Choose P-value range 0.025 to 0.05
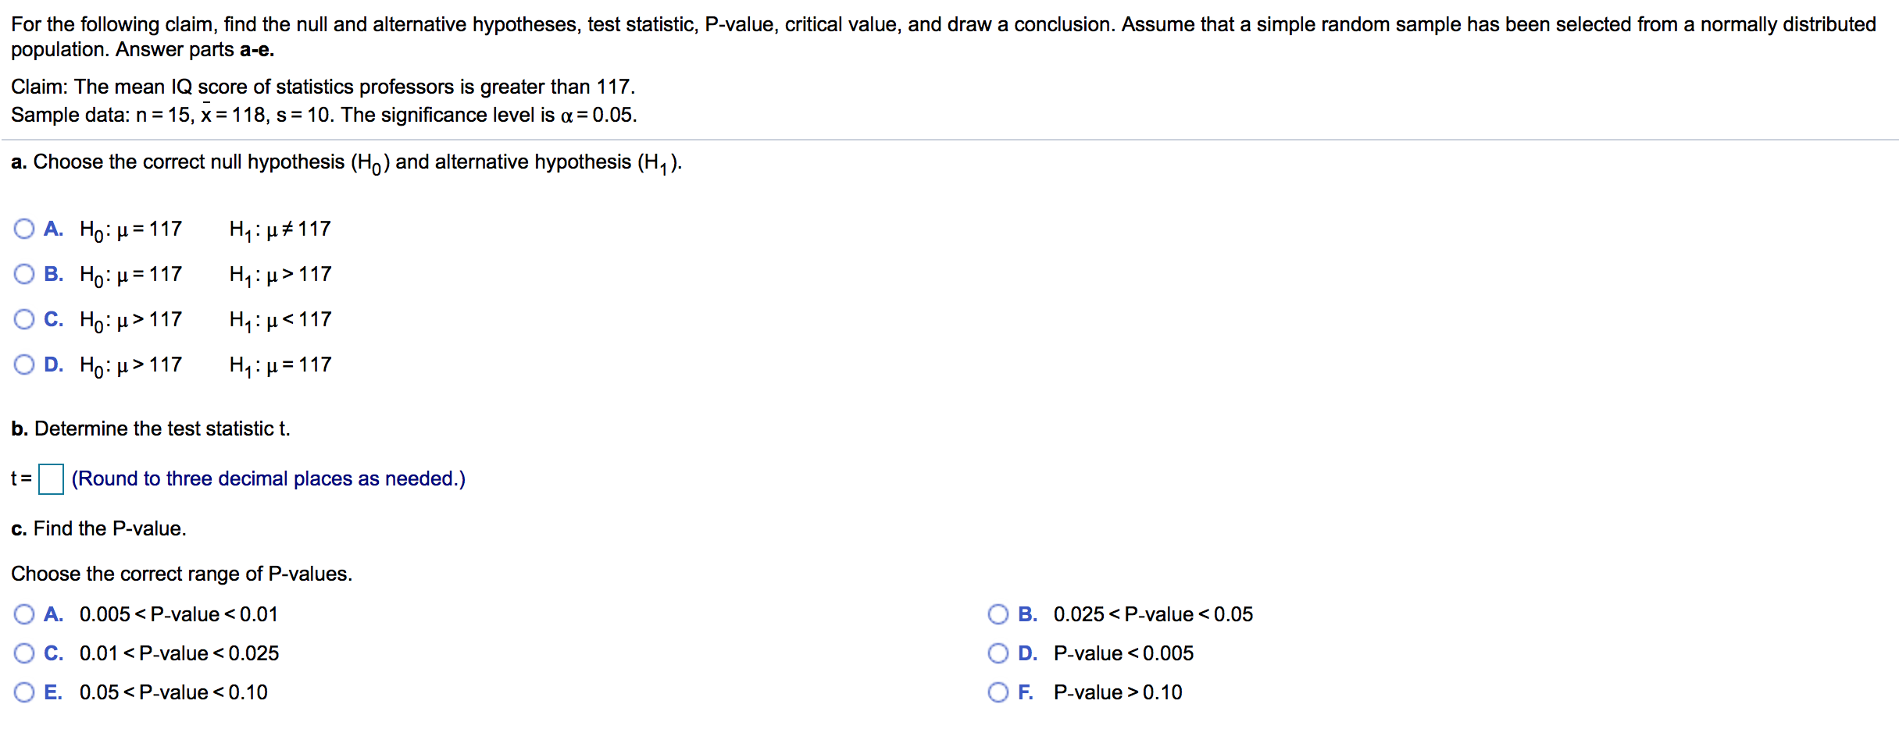1899x729 pixels. click(x=998, y=614)
